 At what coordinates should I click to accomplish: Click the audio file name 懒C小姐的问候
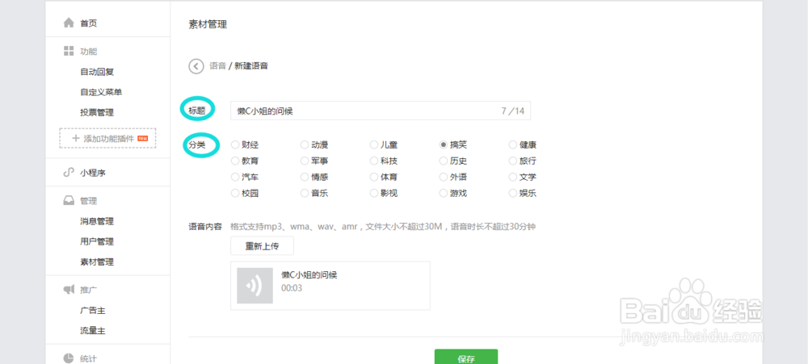pyautogui.click(x=309, y=275)
